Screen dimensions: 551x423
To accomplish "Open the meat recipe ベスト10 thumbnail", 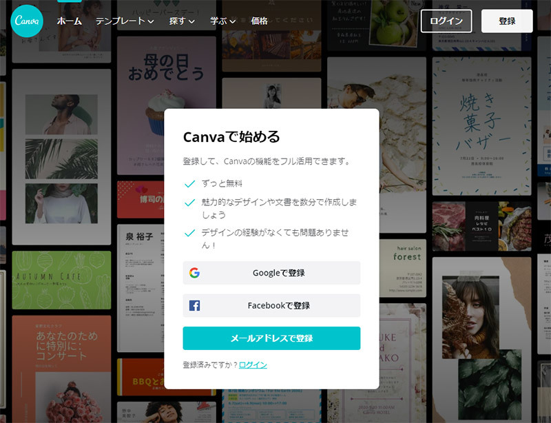I will (481, 226).
